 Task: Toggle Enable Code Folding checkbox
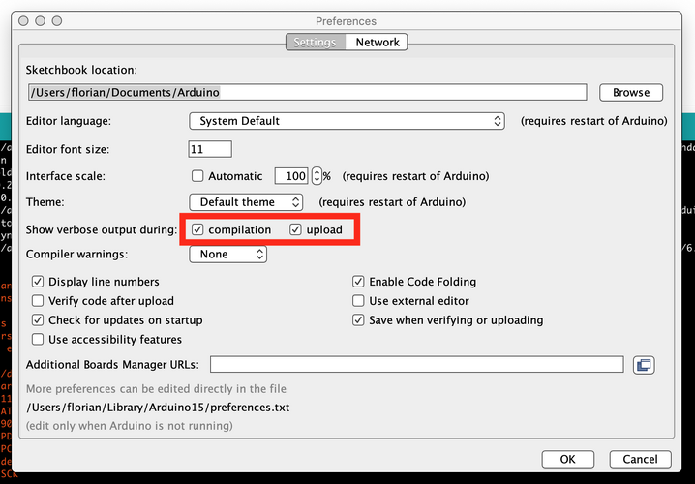pos(358,282)
